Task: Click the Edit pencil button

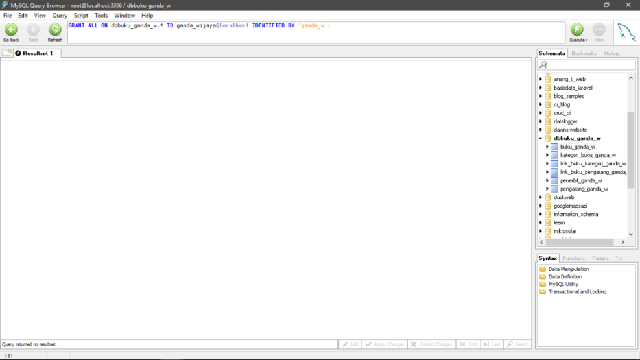Action: 350,344
